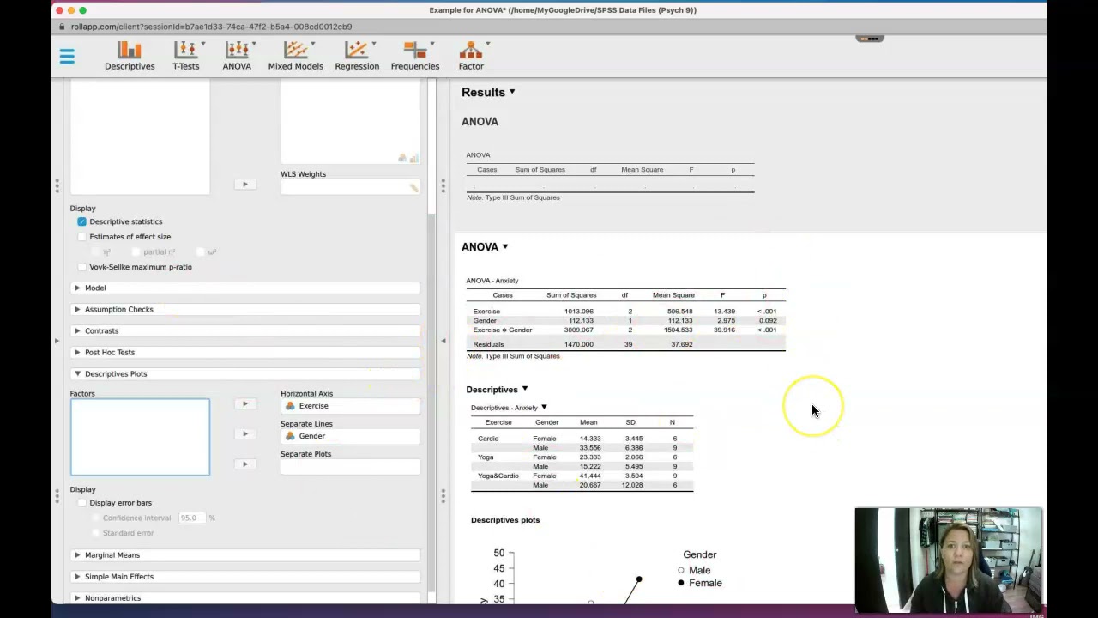The height and width of the screenshot is (618, 1098).
Task: Click the browser address bar URL
Action: [211, 27]
